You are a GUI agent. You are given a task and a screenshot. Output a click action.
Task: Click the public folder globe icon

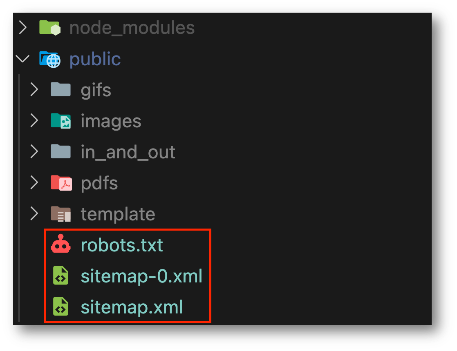(x=50, y=59)
